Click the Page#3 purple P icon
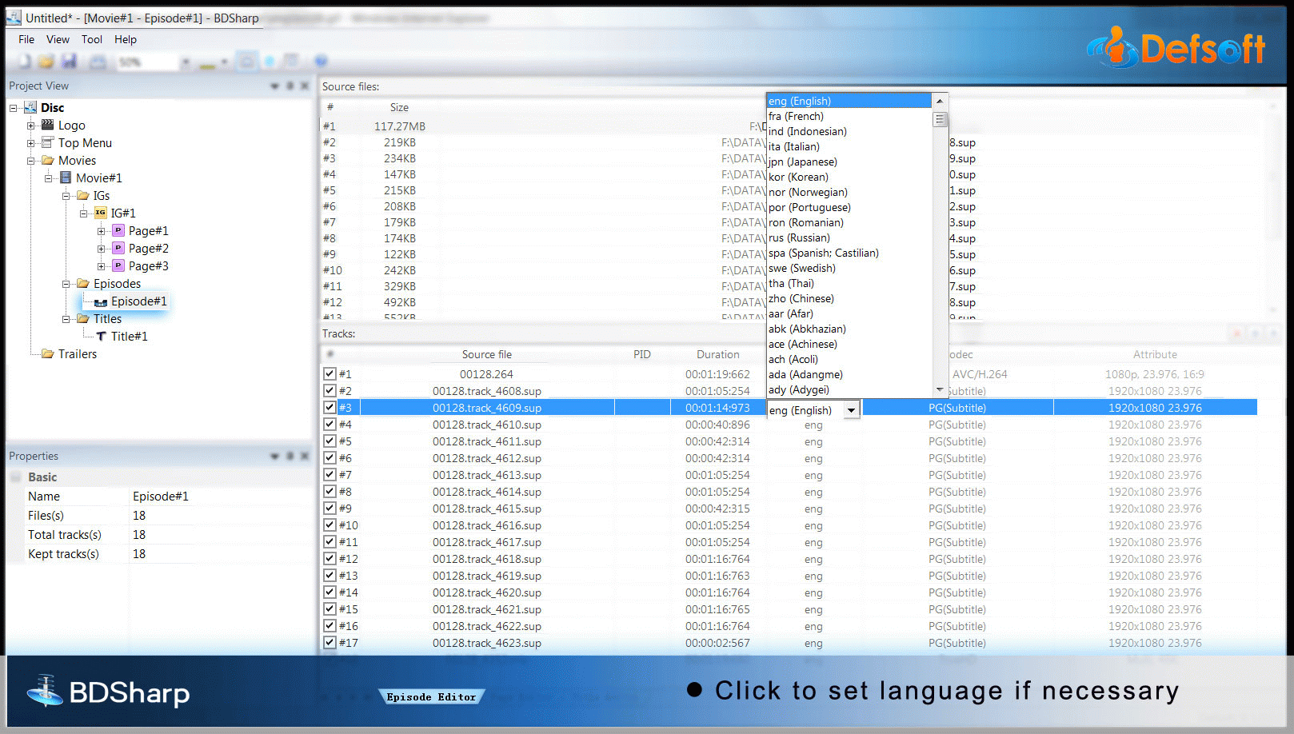 tap(118, 265)
